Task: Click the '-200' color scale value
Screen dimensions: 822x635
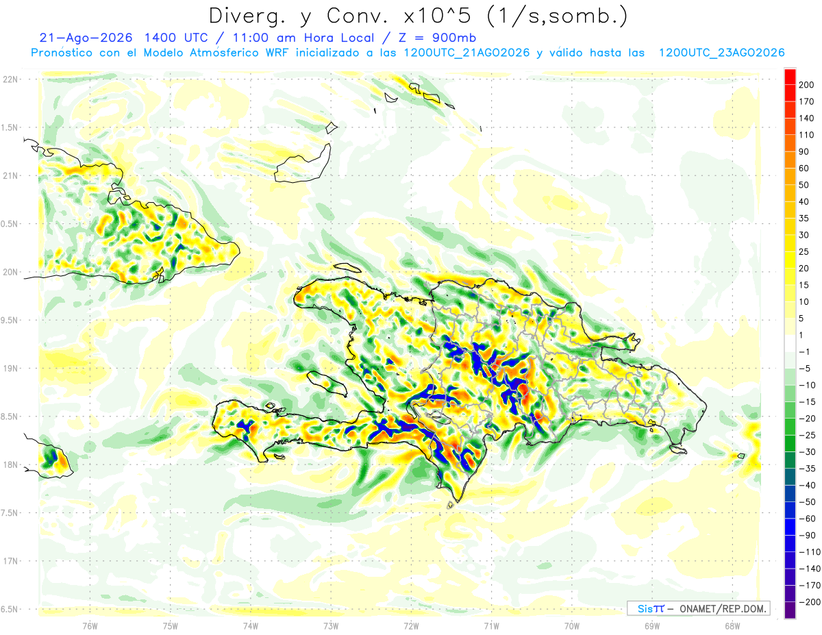Action: [x=809, y=601]
